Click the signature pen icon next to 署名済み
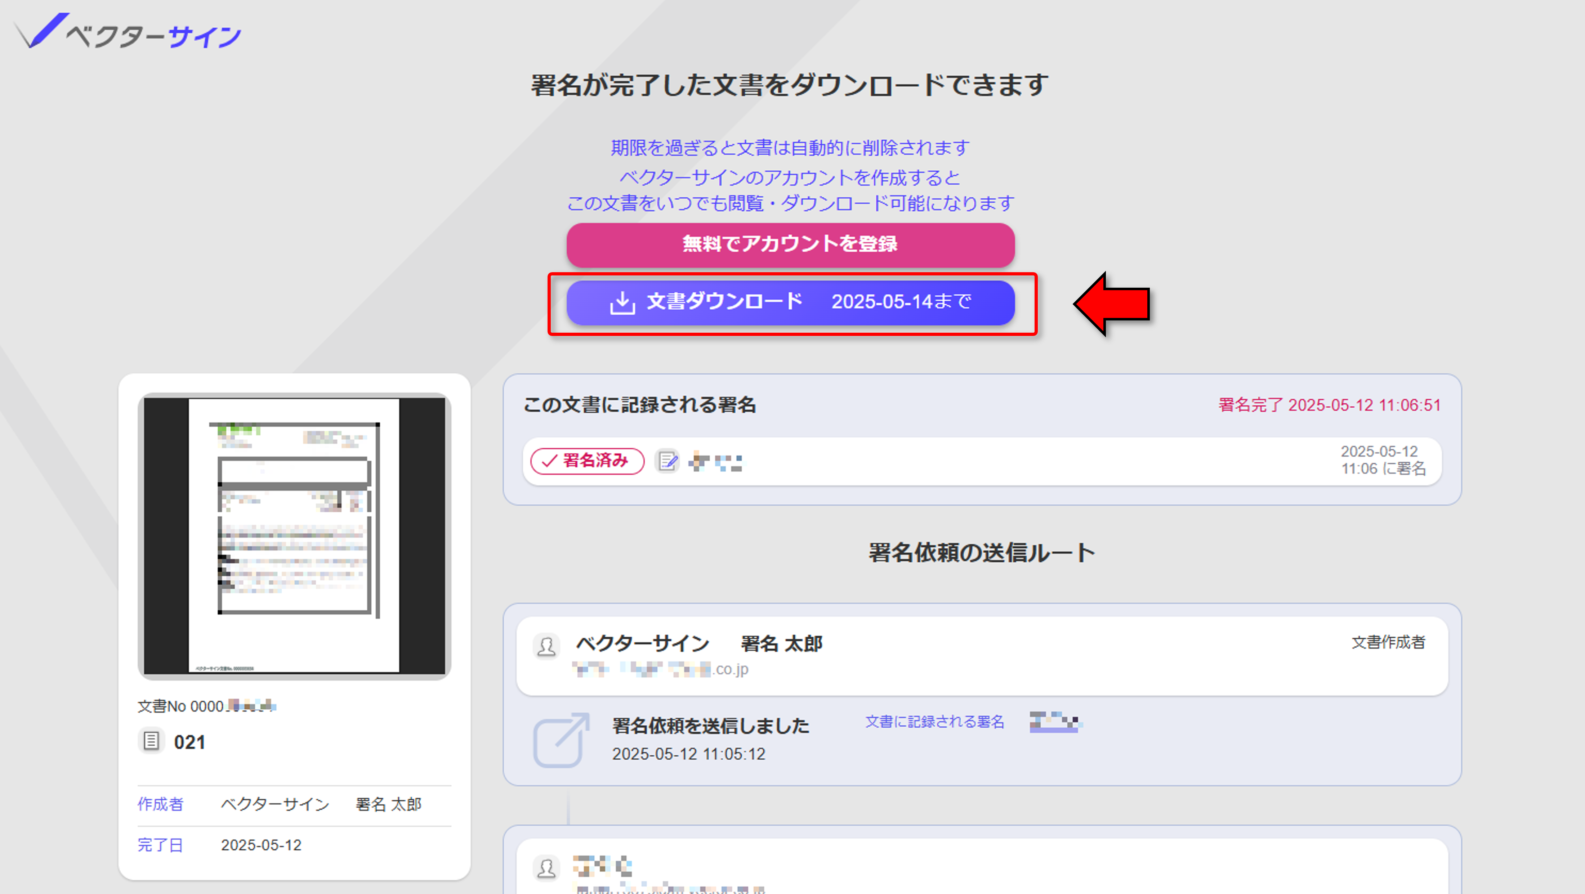 point(667,461)
